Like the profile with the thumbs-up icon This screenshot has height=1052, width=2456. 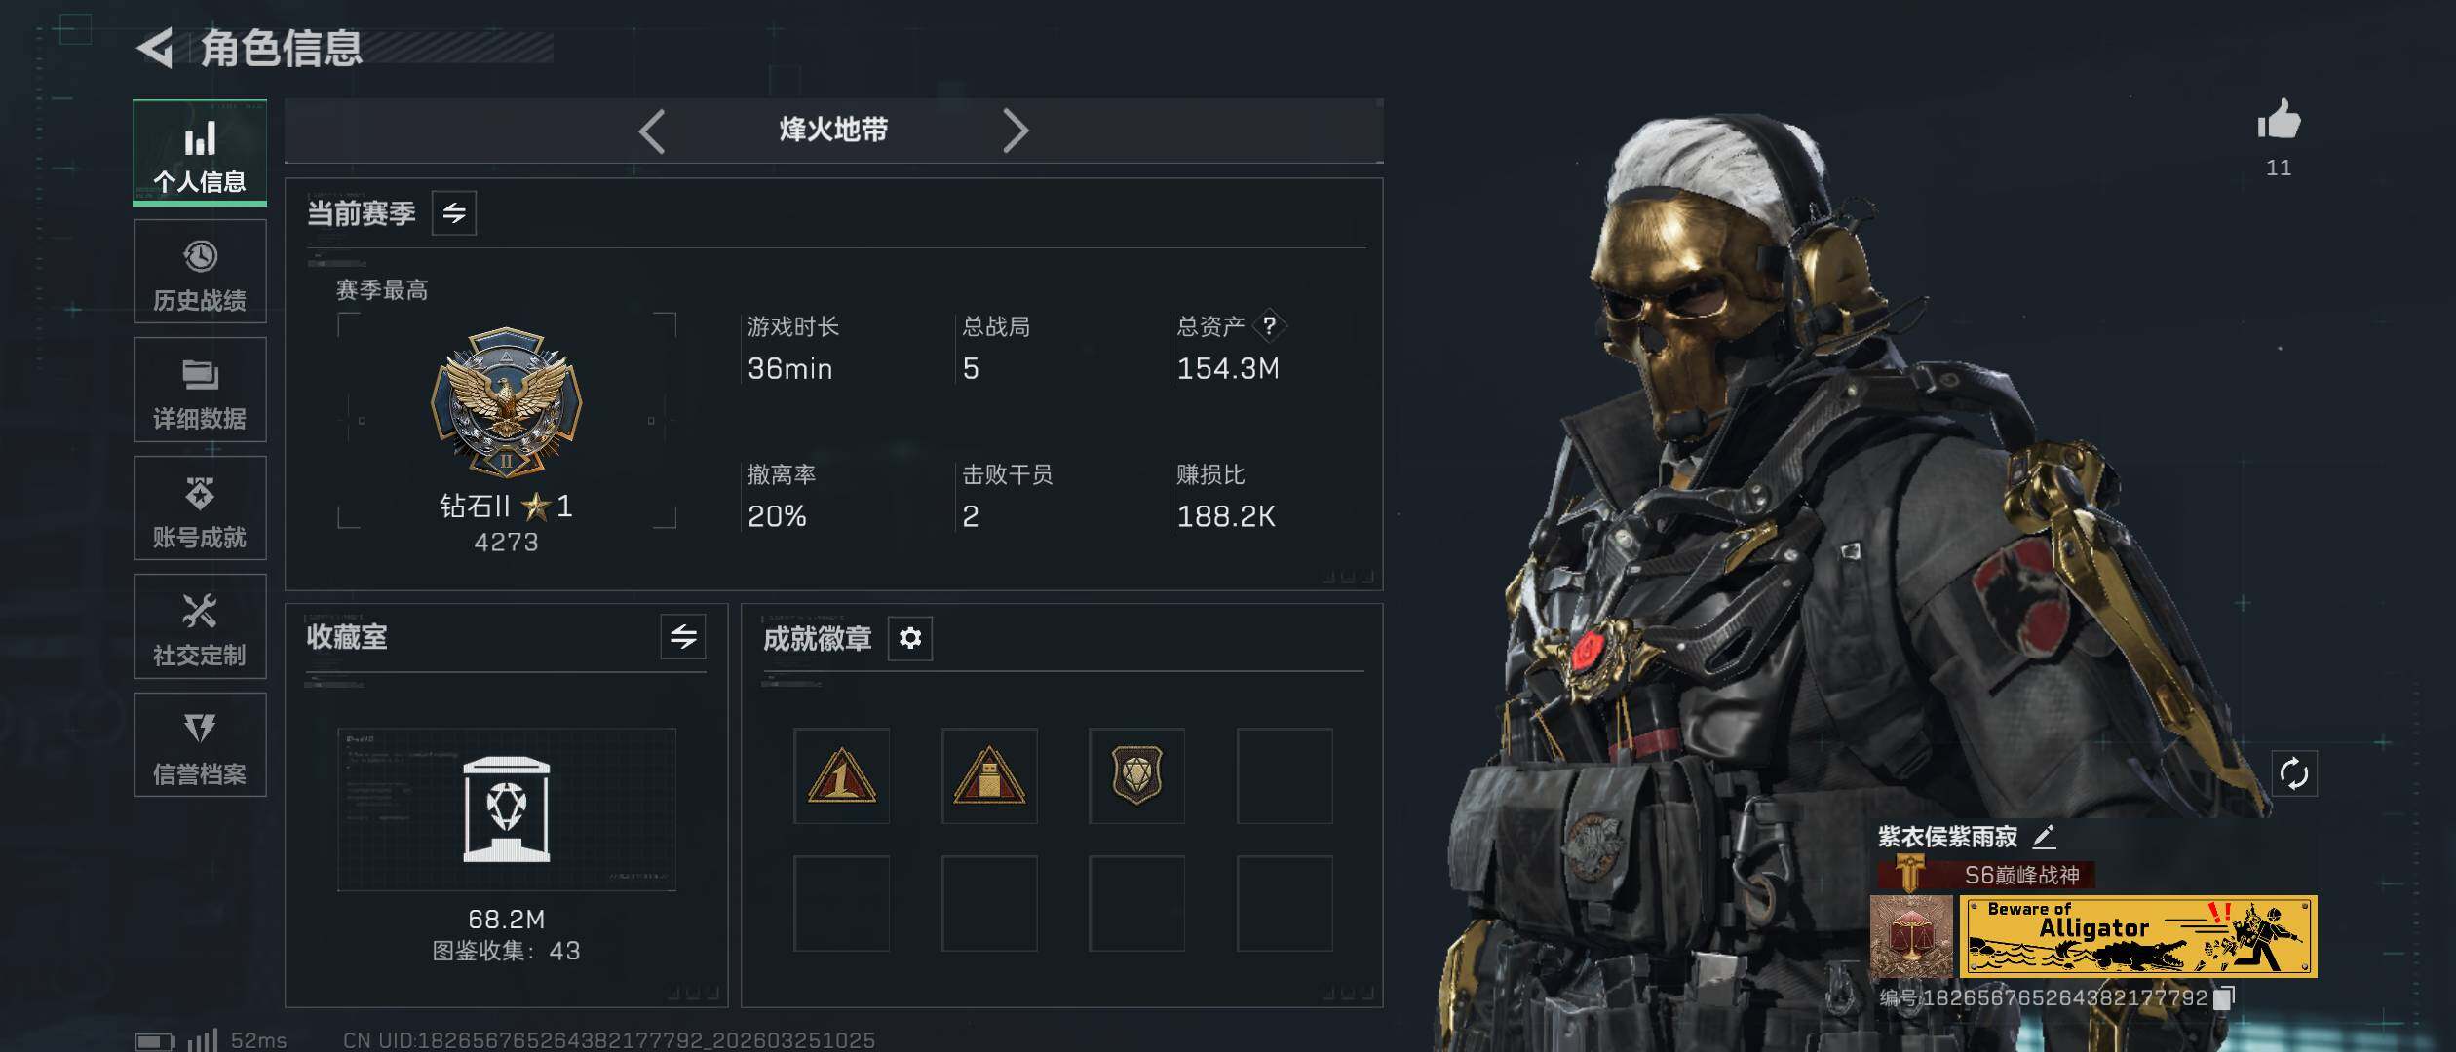(2279, 121)
